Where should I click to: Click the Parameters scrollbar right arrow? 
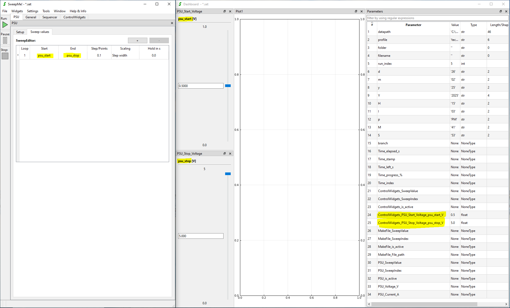(506, 304)
